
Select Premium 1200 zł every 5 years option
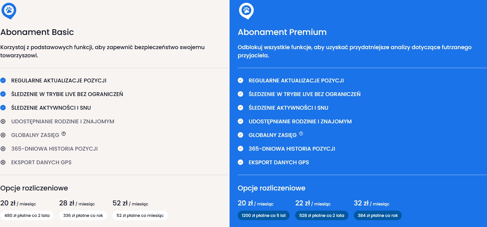pyautogui.click(x=264, y=215)
